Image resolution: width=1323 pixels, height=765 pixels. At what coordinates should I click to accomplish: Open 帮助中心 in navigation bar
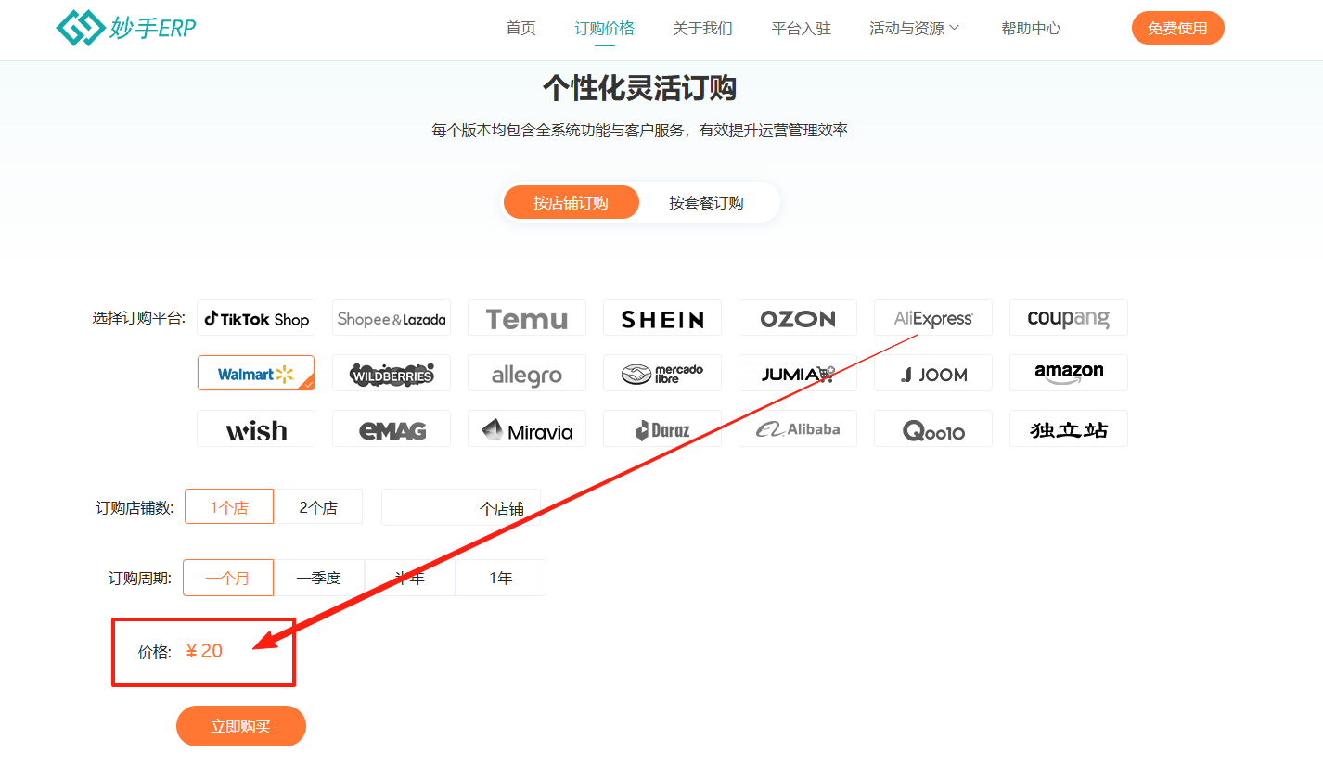click(x=1031, y=29)
